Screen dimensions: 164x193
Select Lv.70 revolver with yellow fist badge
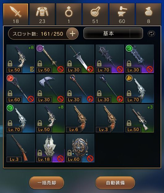pyautogui.click(x=140, y=88)
